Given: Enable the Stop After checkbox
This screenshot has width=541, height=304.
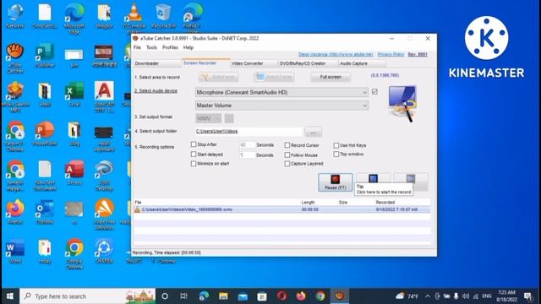Looking at the screenshot, I should pyautogui.click(x=194, y=144).
